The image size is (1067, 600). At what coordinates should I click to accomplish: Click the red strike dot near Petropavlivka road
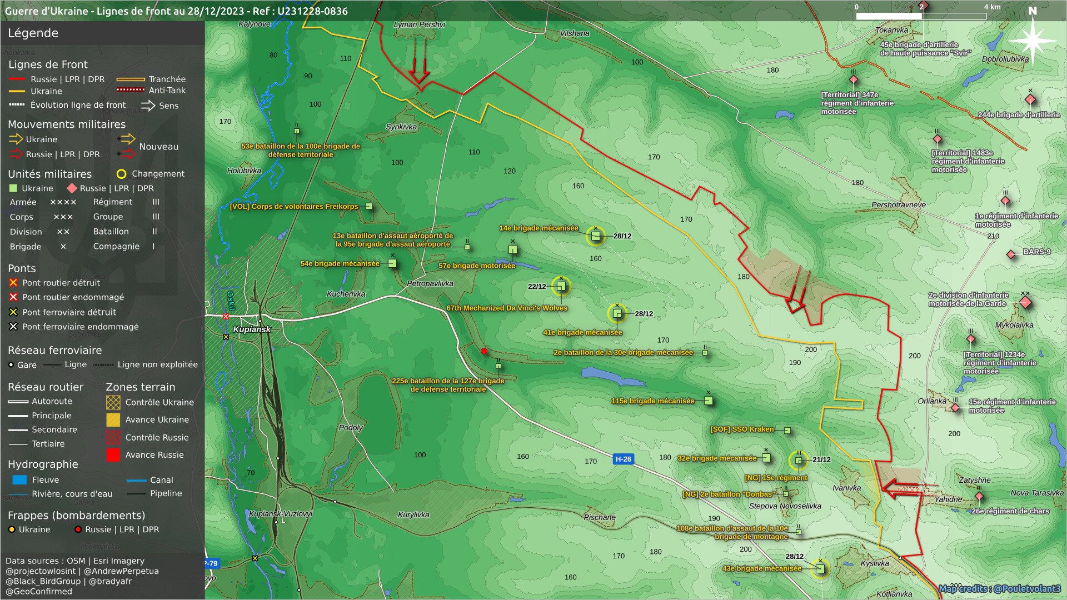484,351
